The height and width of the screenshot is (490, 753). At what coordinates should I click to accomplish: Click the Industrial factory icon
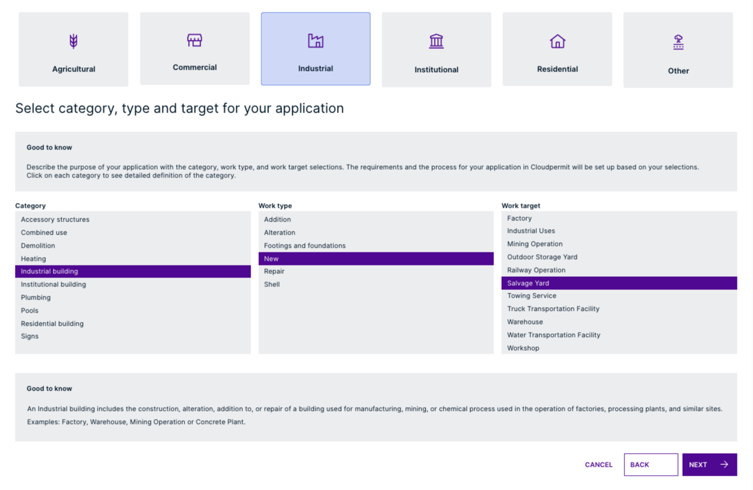315,40
